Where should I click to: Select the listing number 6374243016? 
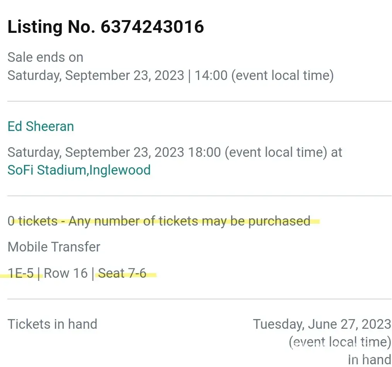pos(152,27)
